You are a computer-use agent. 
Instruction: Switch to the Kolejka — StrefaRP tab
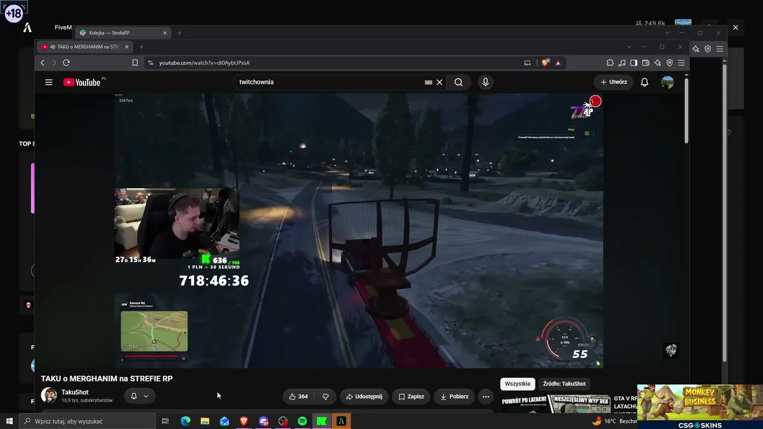coord(123,33)
